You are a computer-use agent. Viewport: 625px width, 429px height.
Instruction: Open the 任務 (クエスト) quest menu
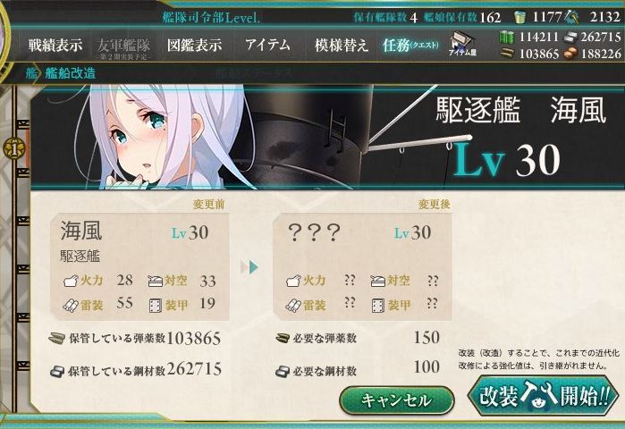411,45
